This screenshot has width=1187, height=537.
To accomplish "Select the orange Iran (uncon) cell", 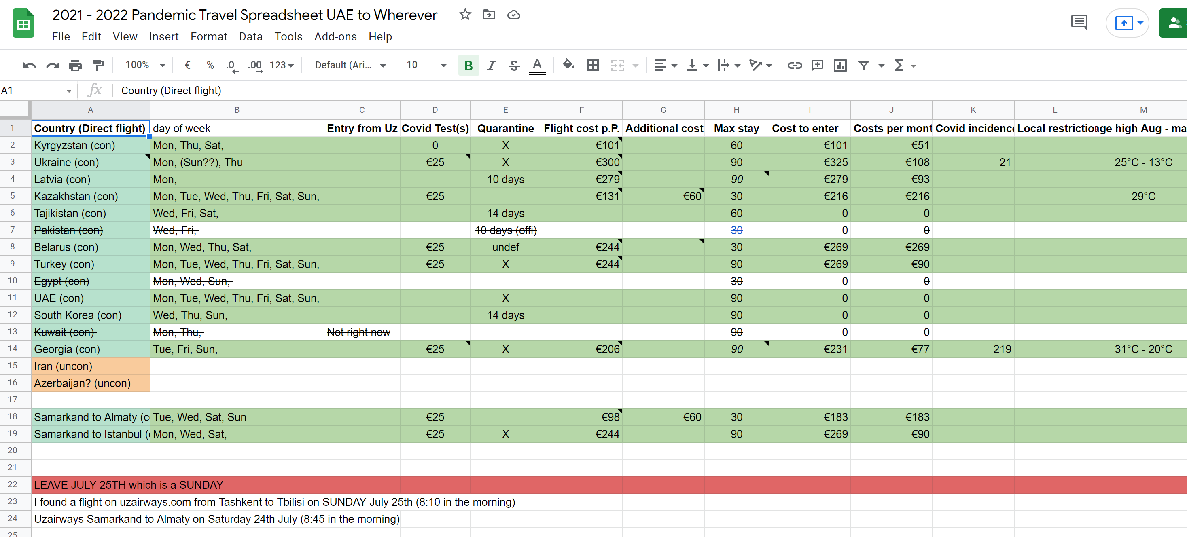I will (90, 366).
